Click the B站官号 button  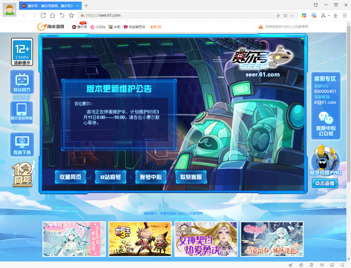[111, 177]
